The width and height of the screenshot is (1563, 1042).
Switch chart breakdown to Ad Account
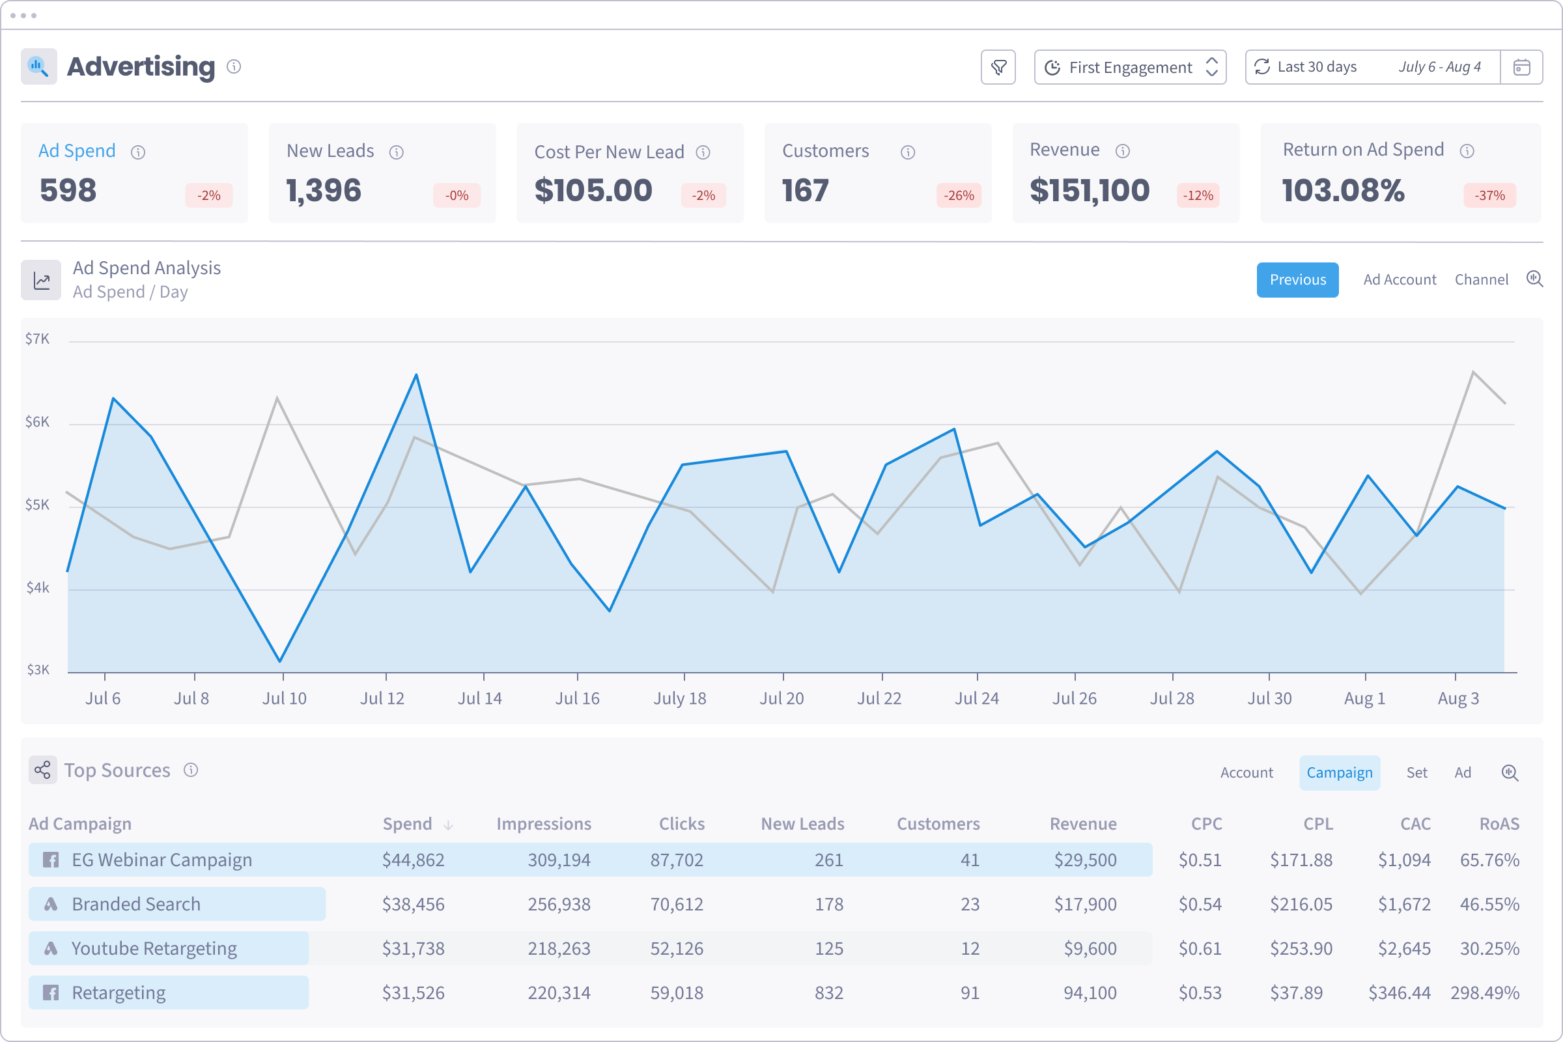tap(1400, 280)
